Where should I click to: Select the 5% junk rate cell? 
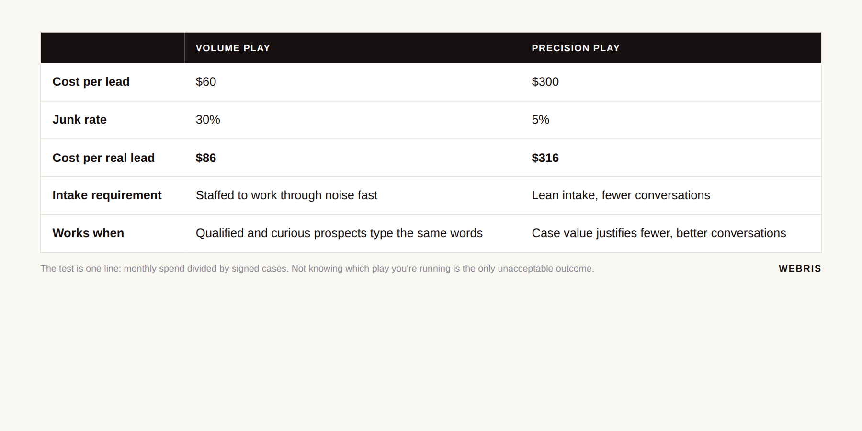tap(540, 120)
